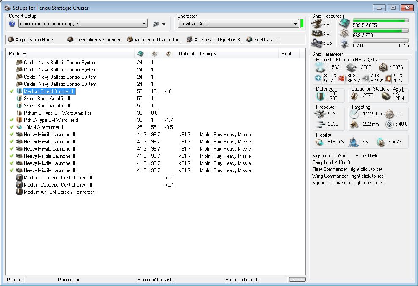418x286 pixels.
Task: Click the capacitor column header icon
Action: [168, 54]
